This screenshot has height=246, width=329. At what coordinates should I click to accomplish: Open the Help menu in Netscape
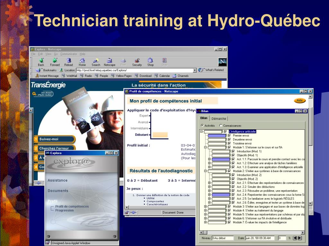[x=83, y=54]
